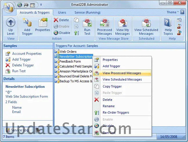Screen dimensions: 188x142
Task: Choose View Processed Messages in context menu
Action: tap(122, 73)
